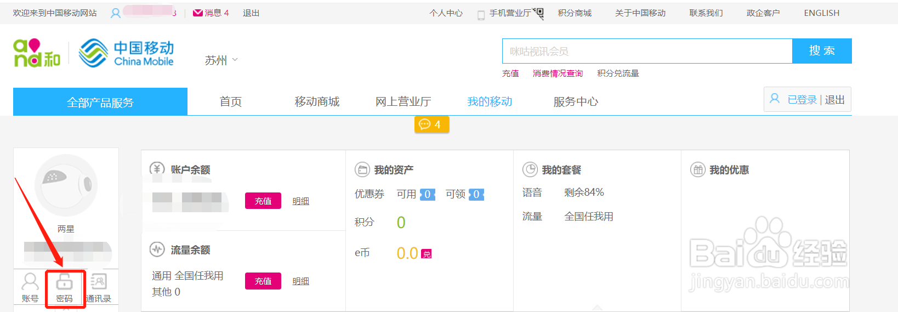
Task: Switch to ENGLISH language
Action: (x=822, y=13)
